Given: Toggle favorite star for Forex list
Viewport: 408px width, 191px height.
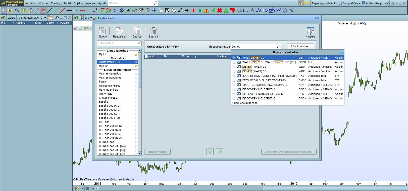Looking at the screenshot, I should click(x=136, y=82).
